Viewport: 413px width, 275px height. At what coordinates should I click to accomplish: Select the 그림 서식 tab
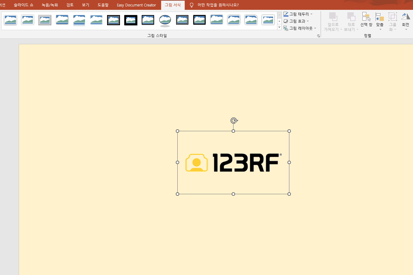pyautogui.click(x=173, y=5)
